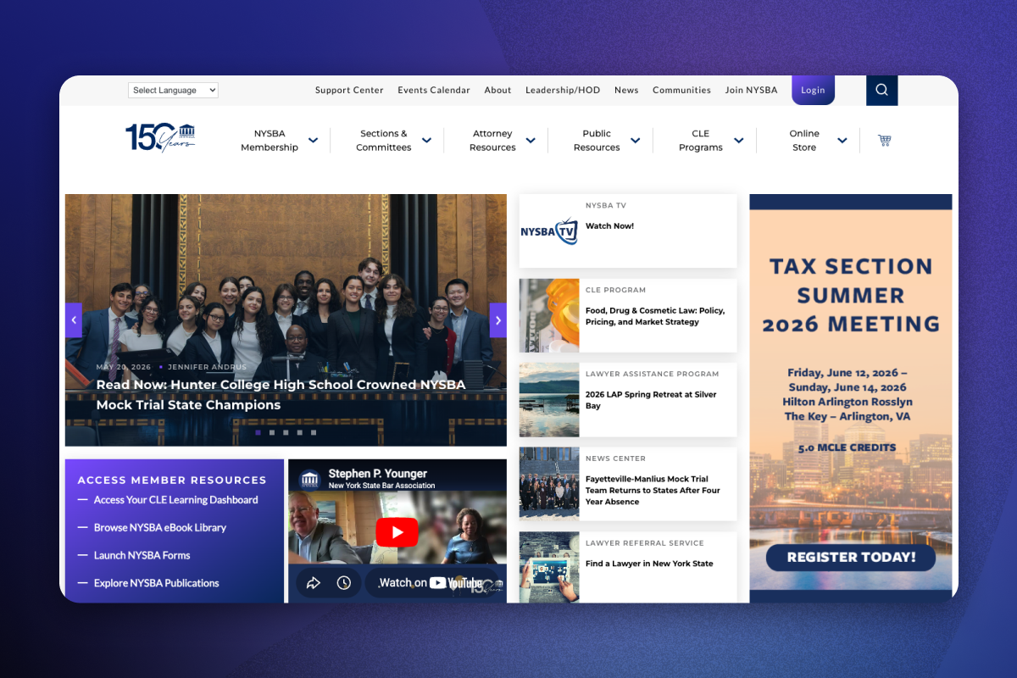Go to previous slide arrow

point(74,320)
